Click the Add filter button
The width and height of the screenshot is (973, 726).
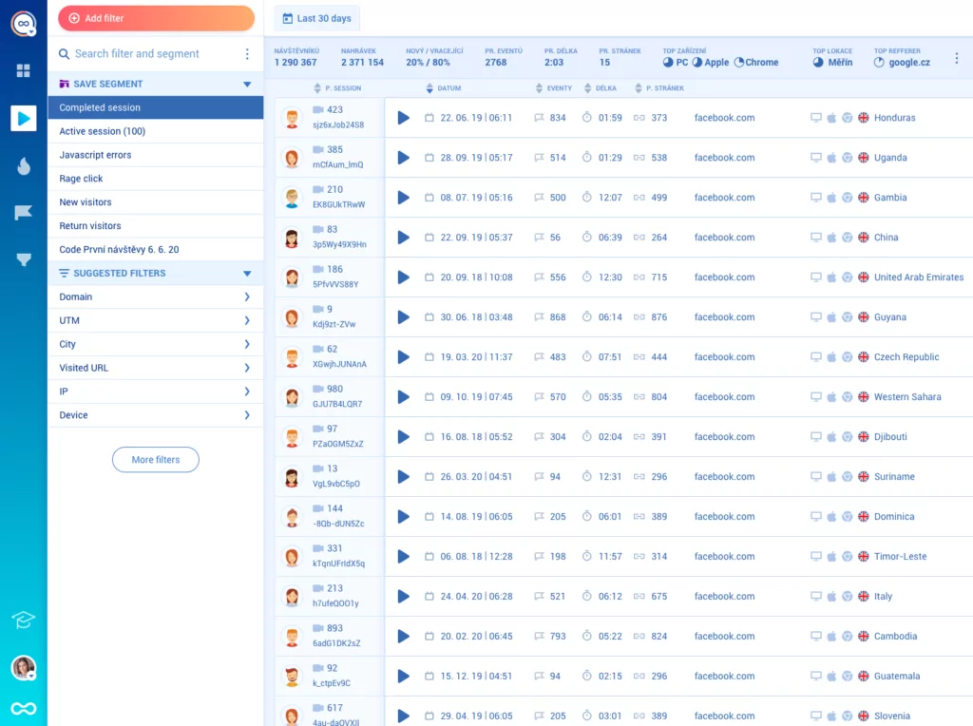(x=156, y=18)
